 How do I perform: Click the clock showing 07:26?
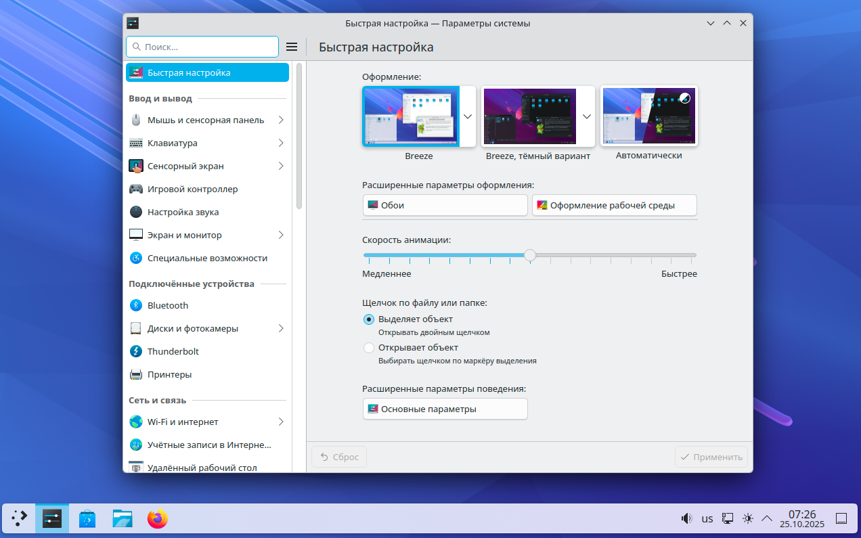coord(802,514)
